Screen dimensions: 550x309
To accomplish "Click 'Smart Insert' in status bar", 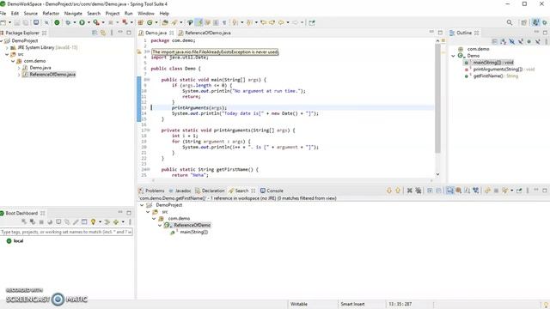I will [x=352, y=304].
